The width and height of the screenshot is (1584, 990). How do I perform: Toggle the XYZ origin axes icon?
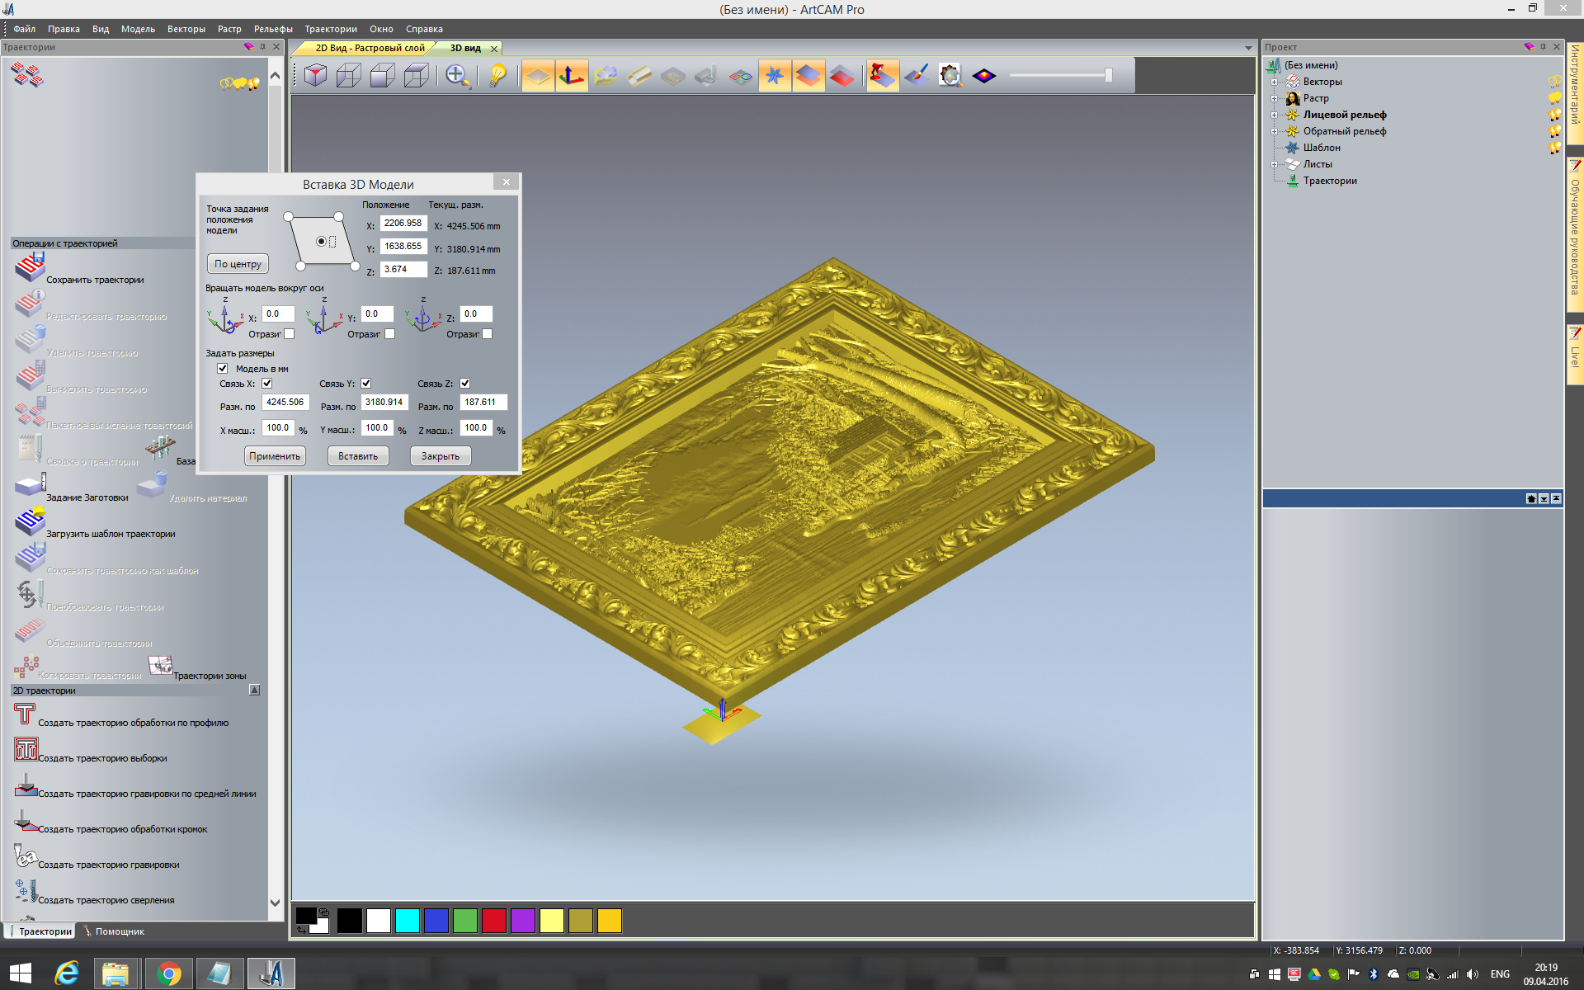[x=572, y=76]
